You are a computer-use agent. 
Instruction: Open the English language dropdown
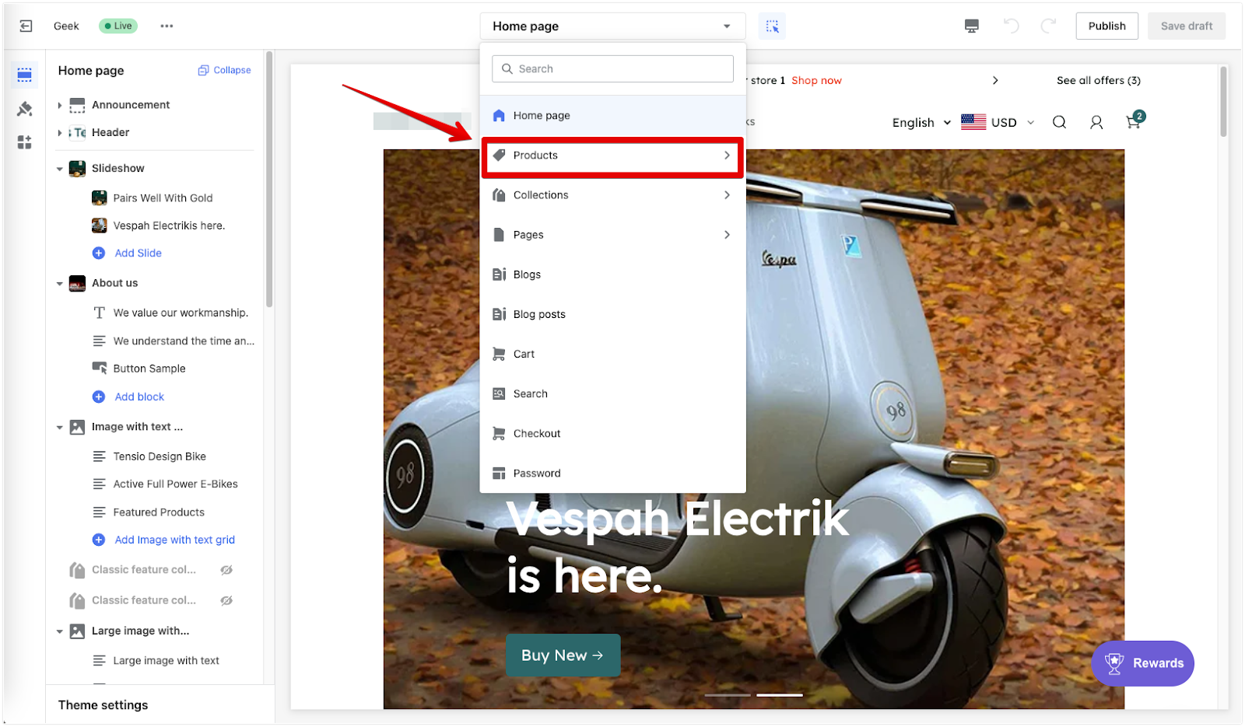(x=921, y=122)
